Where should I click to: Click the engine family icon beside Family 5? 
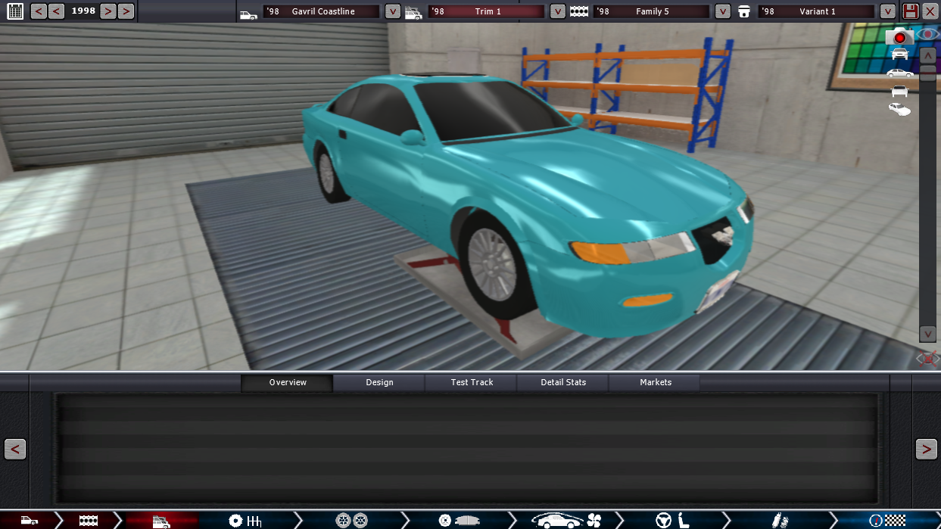point(579,12)
